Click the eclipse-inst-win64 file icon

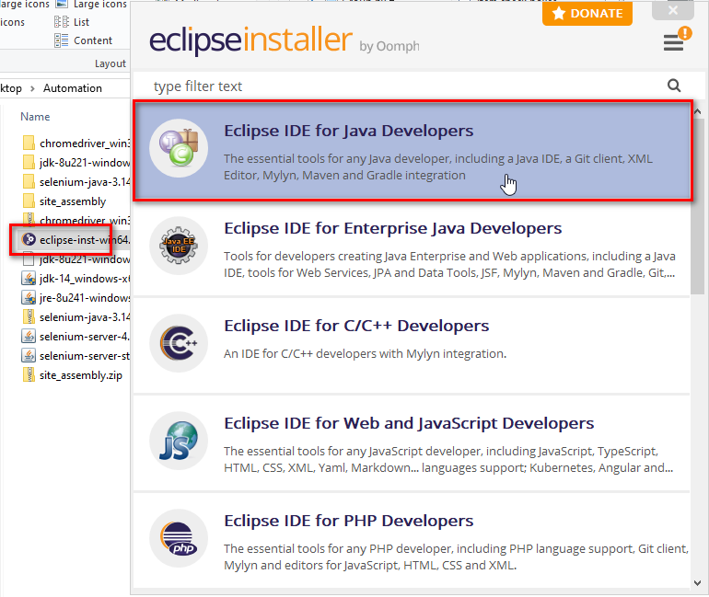point(29,239)
